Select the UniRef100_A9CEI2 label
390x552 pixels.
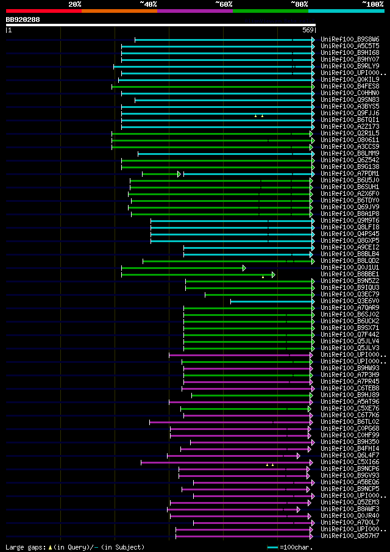[x=350, y=247]
